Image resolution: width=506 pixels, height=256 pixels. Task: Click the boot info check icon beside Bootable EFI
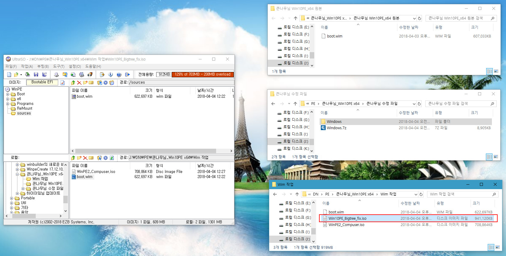coord(63,82)
